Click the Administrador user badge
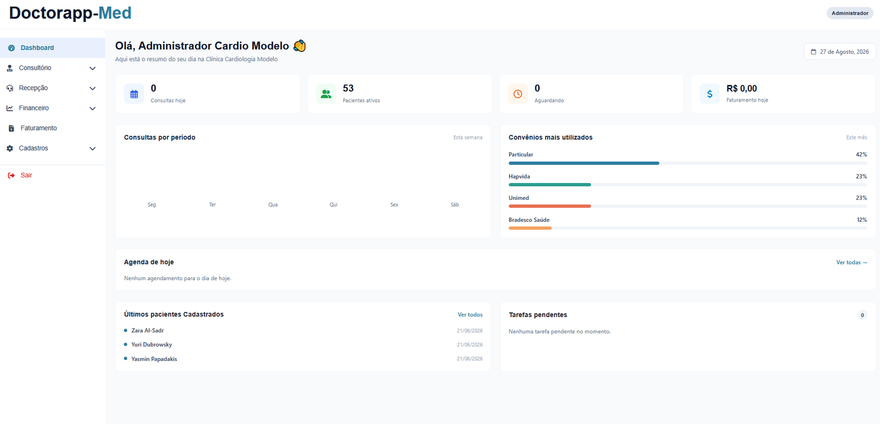The height and width of the screenshot is (424, 880). tap(850, 13)
